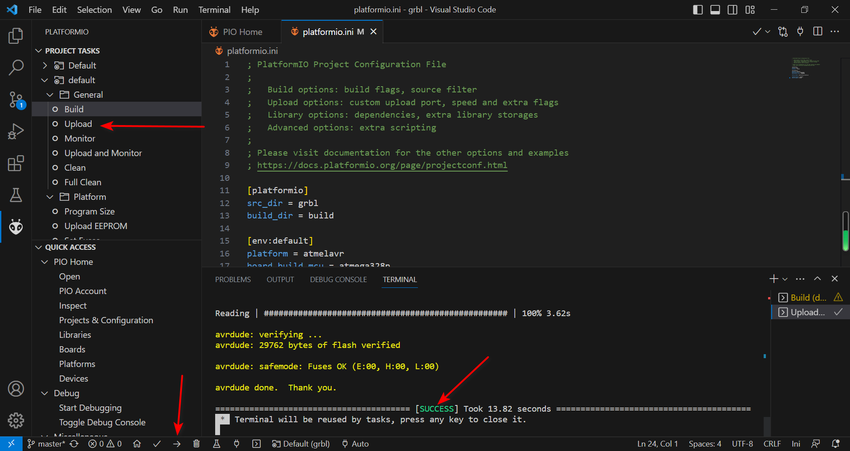Viewport: 850px width, 451px height.
Task: Switch to the PROBLEMS panel tab
Action: click(x=233, y=279)
